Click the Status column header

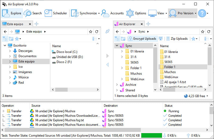tap(168, 106)
